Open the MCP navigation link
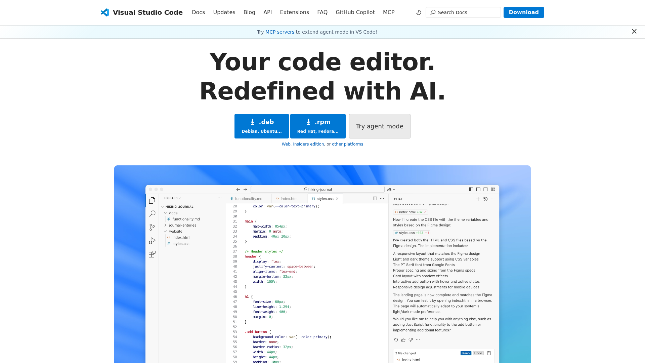The width and height of the screenshot is (645, 363). [x=389, y=12]
